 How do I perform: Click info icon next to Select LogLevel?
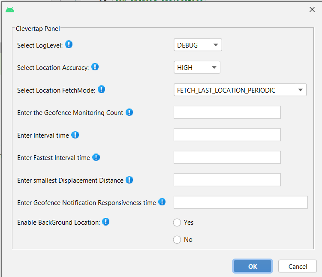point(69,44)
